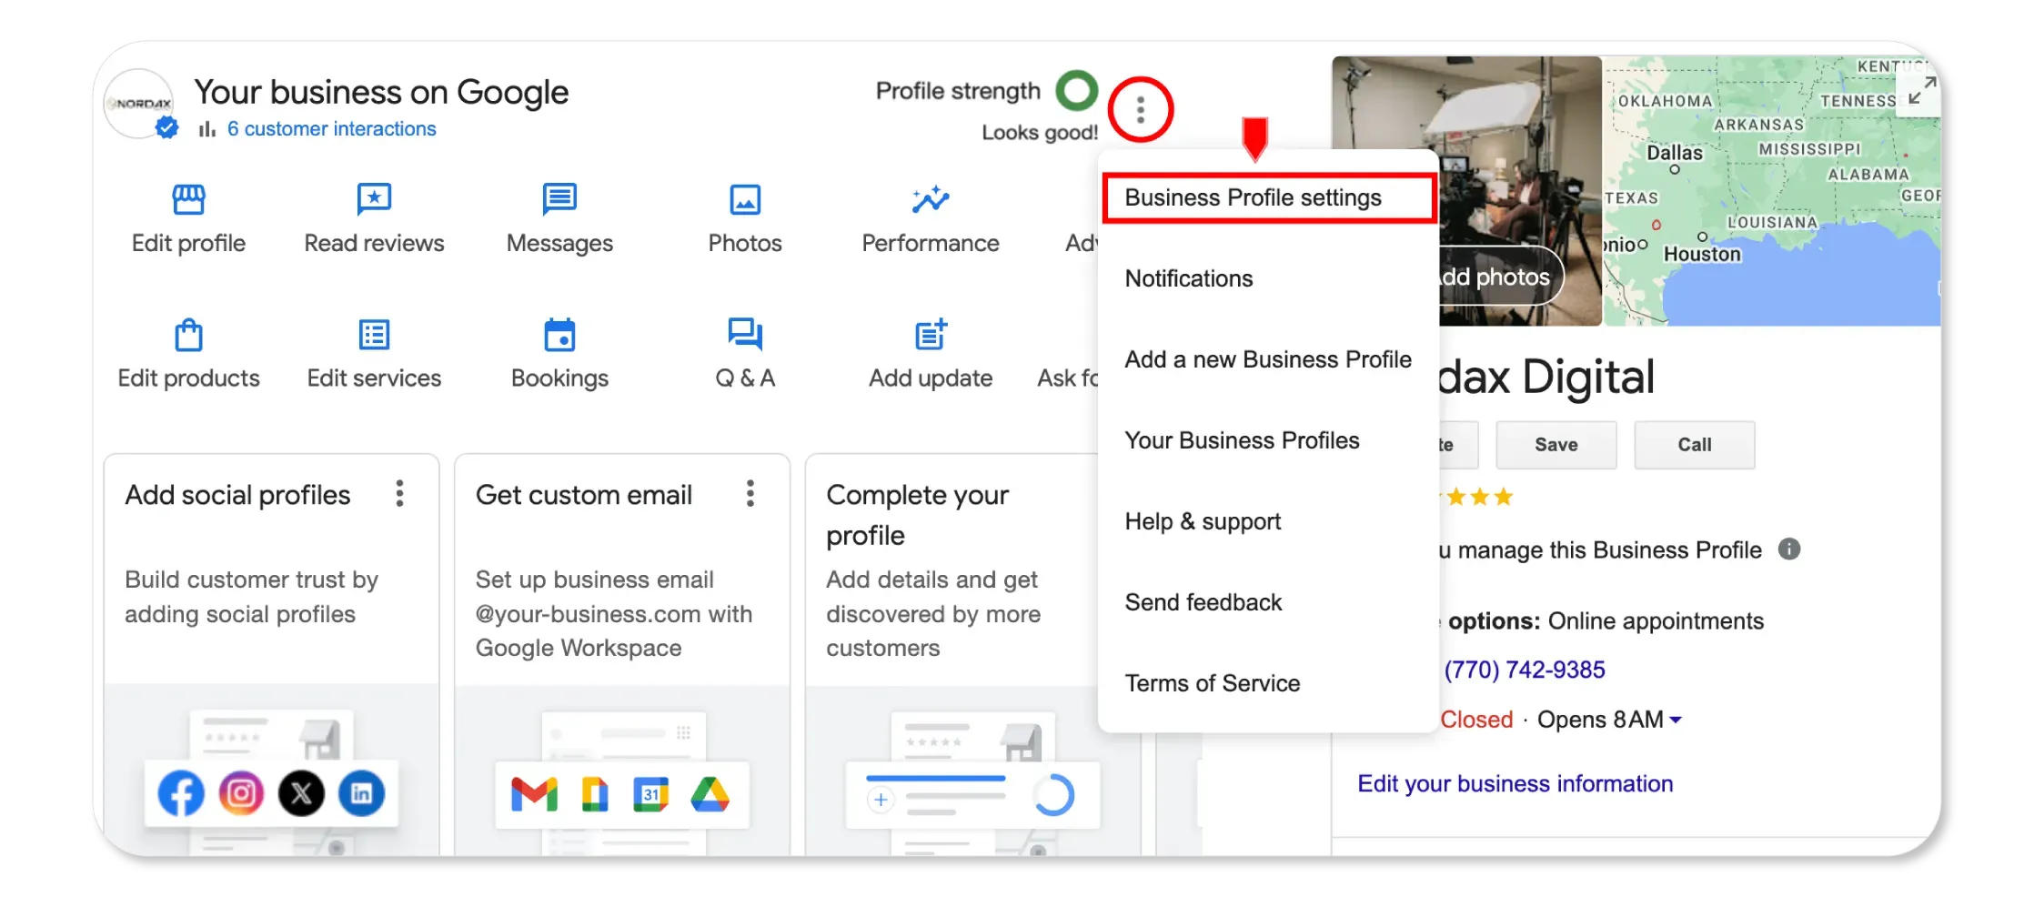Click the Edit products bag icon
This screenshot has width=2034, height=897.
click(x=188, y=335)
